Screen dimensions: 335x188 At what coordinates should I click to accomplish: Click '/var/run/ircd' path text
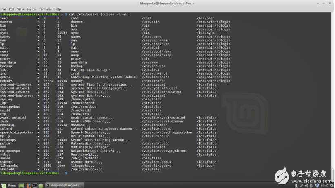point(155,73)
